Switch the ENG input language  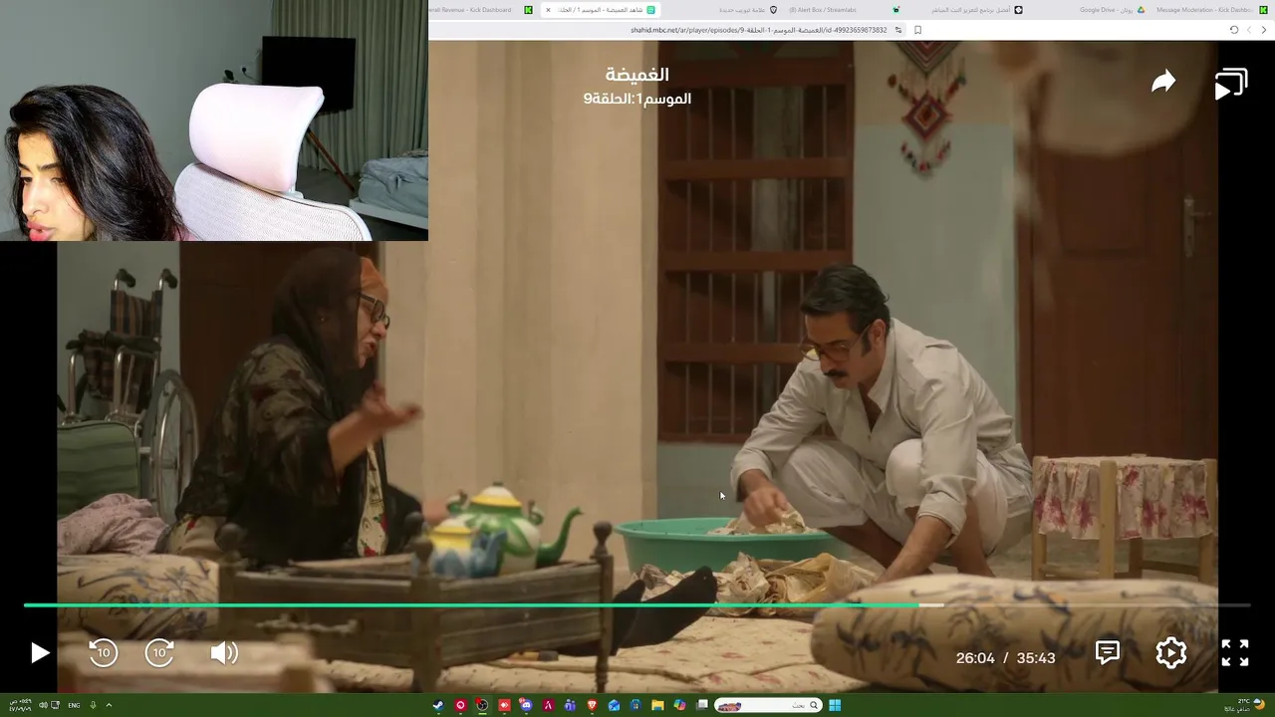74,705
